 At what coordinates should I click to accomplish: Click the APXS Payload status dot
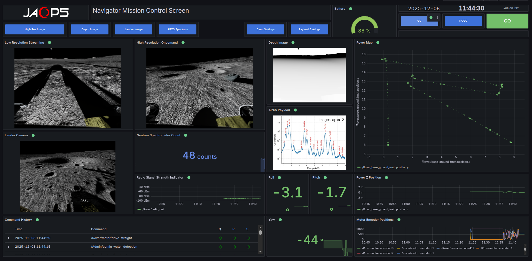pos(295,110)
